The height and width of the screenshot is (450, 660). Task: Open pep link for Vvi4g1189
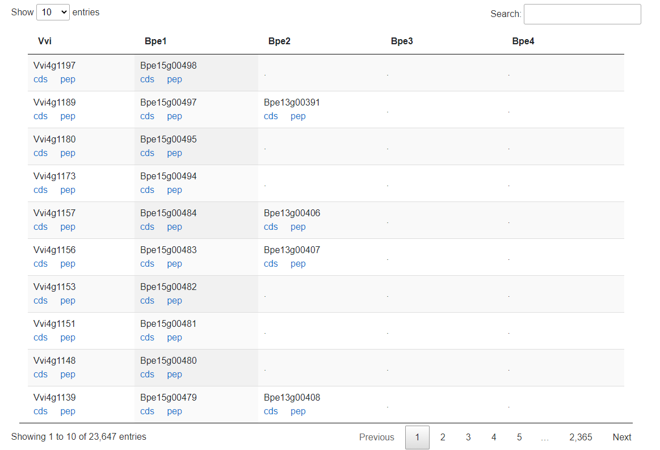tap(68, 116)
